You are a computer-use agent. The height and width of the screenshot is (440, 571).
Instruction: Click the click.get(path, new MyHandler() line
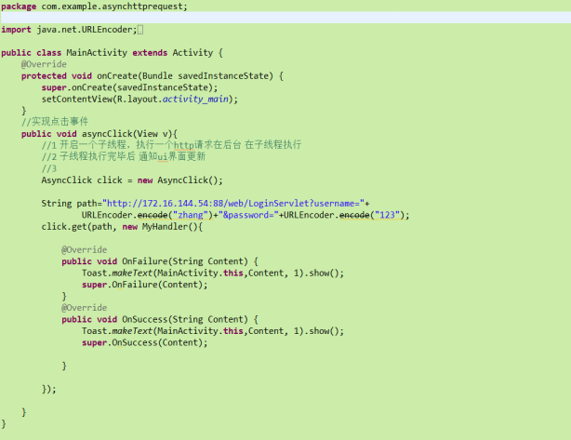(x=122, y=227)
